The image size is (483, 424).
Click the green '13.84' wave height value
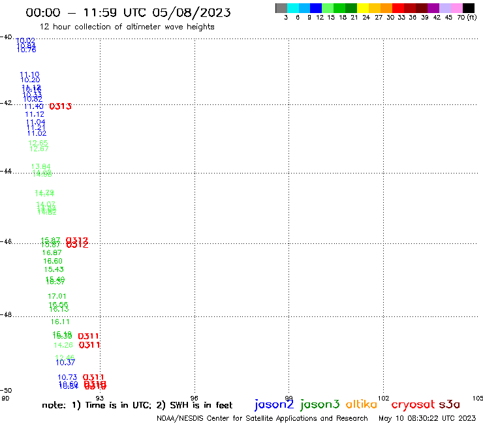tap(40, 166)
